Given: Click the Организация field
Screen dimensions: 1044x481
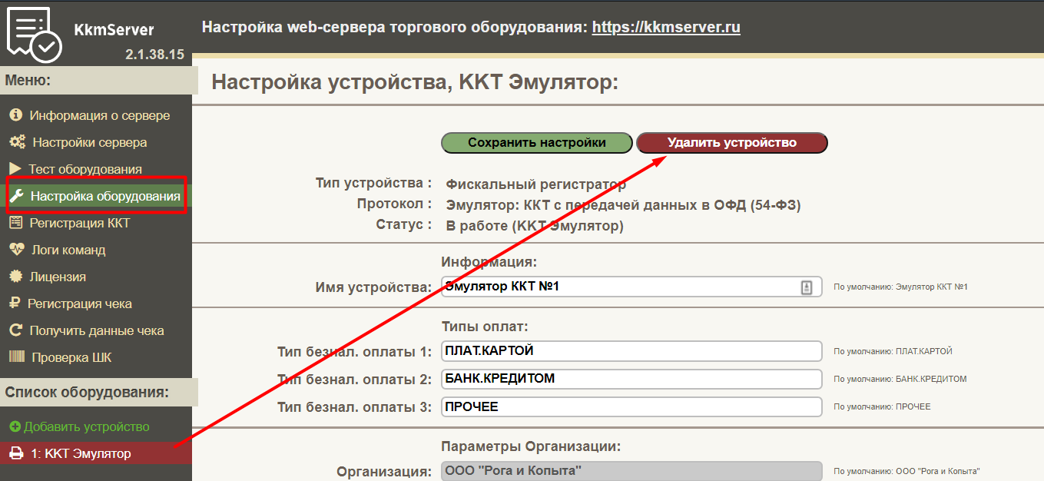Looking at the screenshot, I should pyautogui.click(x=631, y=471).
